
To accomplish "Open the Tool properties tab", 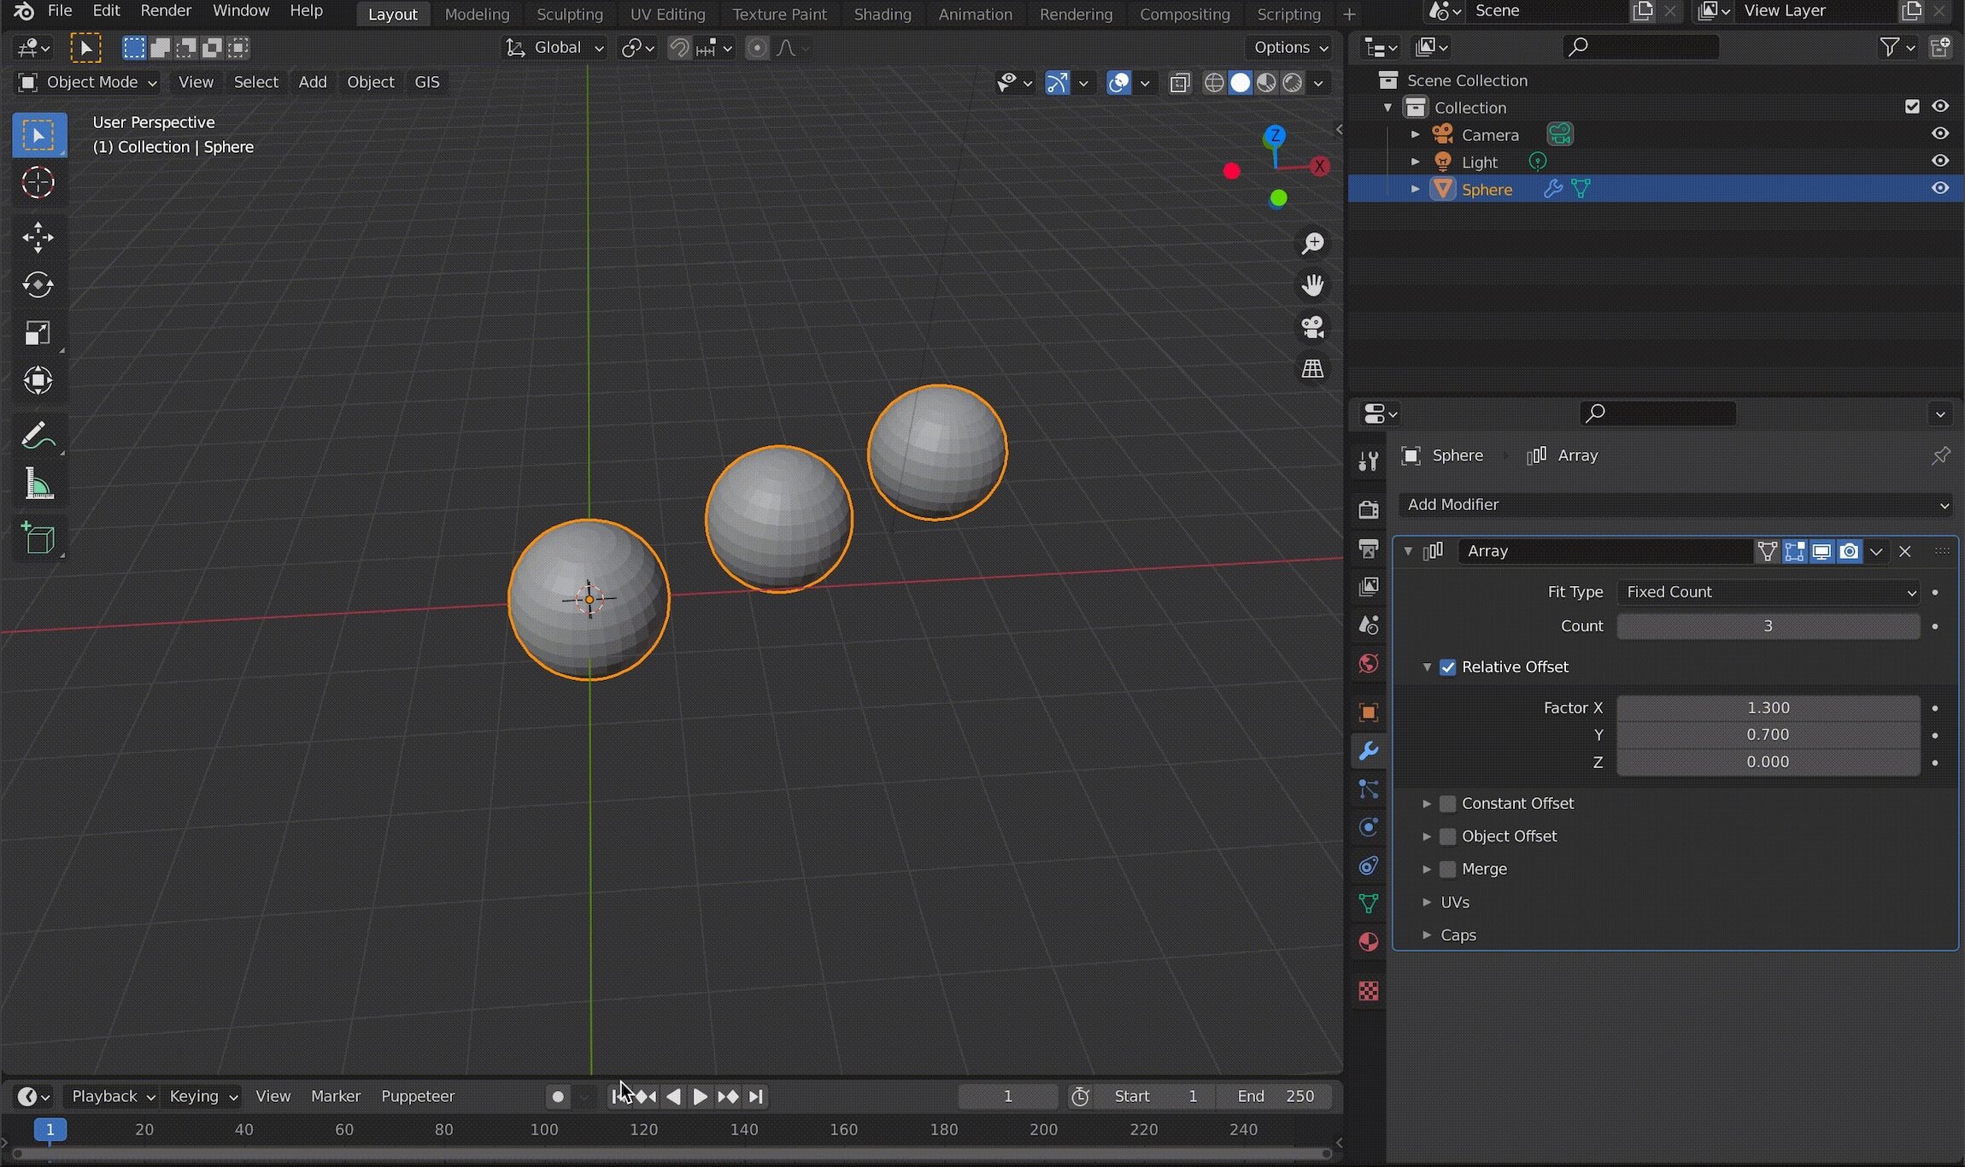I will (1369, 461).
